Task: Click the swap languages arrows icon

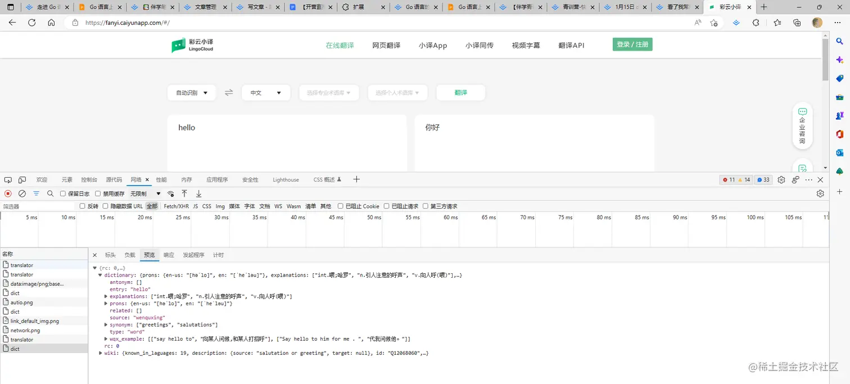Action: [229, 93]
